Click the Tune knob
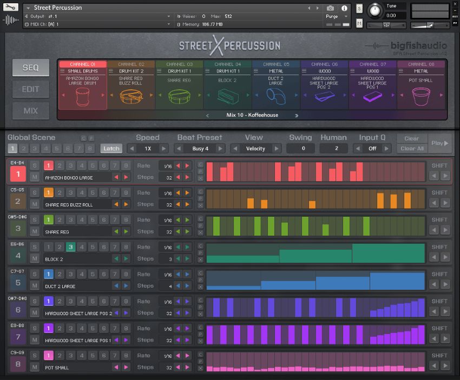This screenshot has height=380, width=460. 374,10
